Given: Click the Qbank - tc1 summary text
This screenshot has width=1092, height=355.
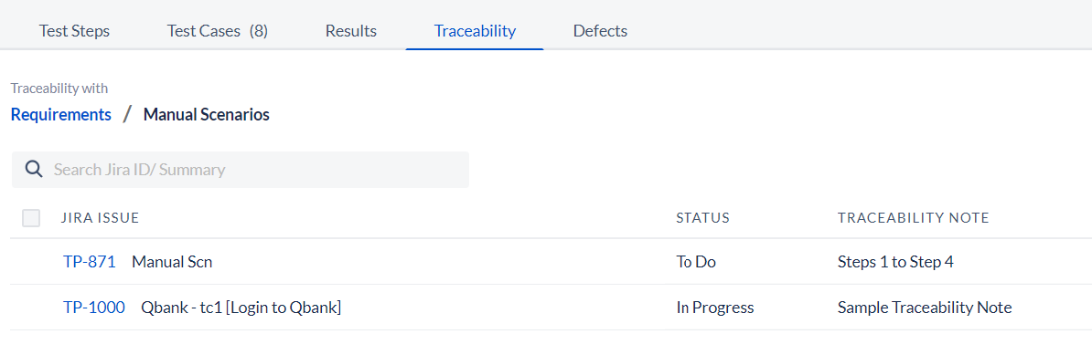Looking at the screenshot, I should tap(241, 307).
